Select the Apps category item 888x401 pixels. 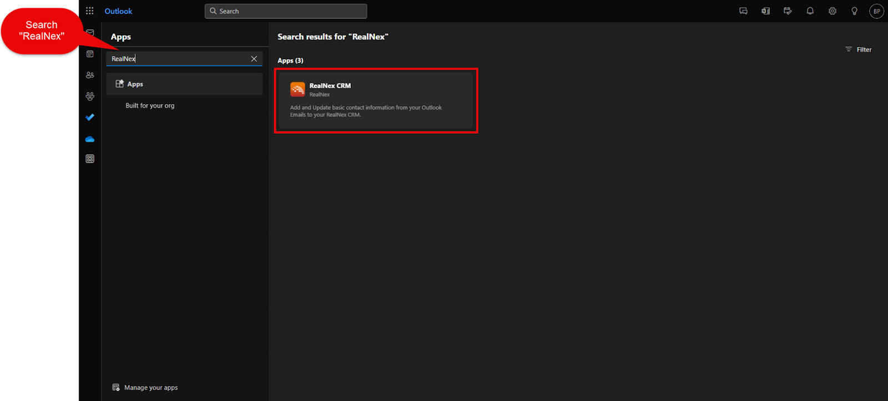pos(184,84)
